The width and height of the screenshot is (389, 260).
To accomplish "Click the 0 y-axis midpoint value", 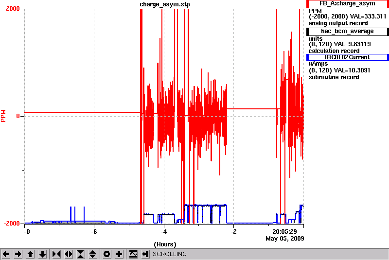I will [18, 116].
